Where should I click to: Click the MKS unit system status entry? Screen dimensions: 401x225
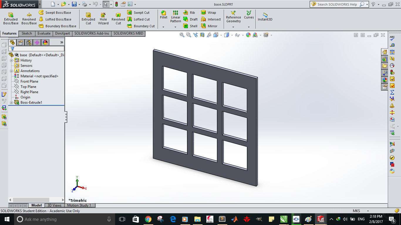coord(356,211)
